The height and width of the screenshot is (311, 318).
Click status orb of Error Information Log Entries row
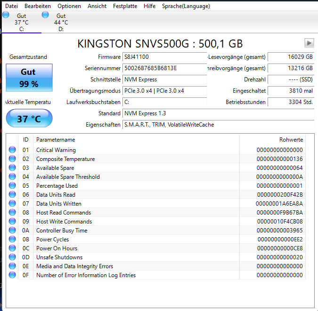(x=12, y=275)
